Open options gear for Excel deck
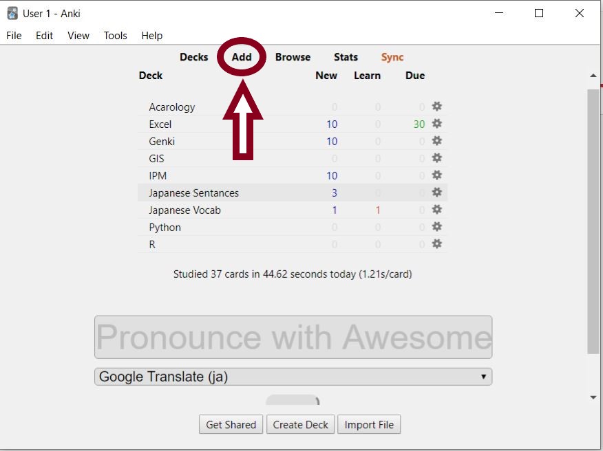The width and height of the screenshot is (603, 451). (x=436, y=124)
